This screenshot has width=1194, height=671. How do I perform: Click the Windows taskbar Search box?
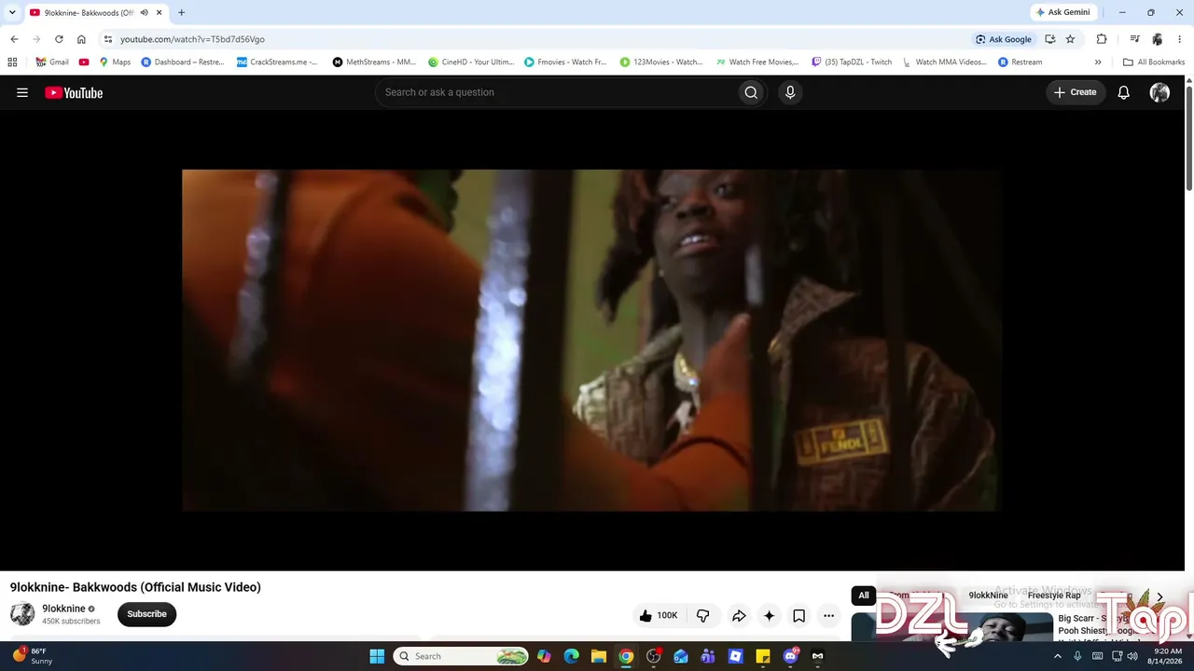point(461,656)
